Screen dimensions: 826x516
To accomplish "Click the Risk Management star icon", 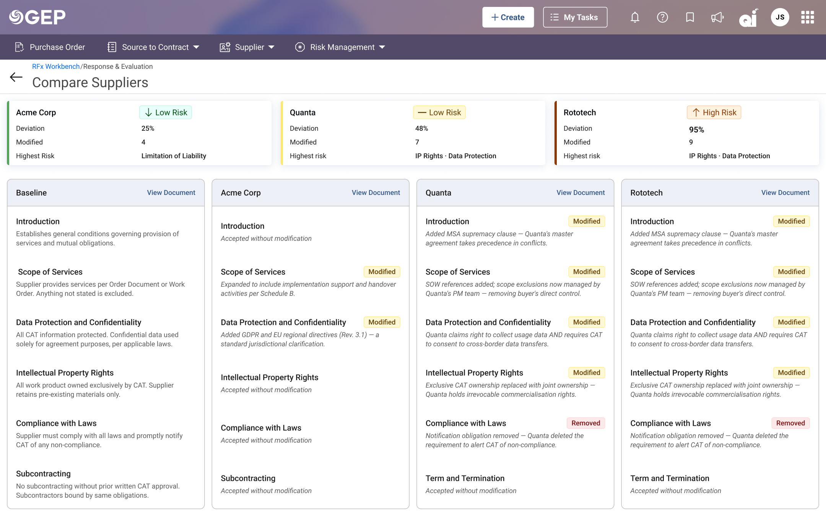I will pos(300,47).
